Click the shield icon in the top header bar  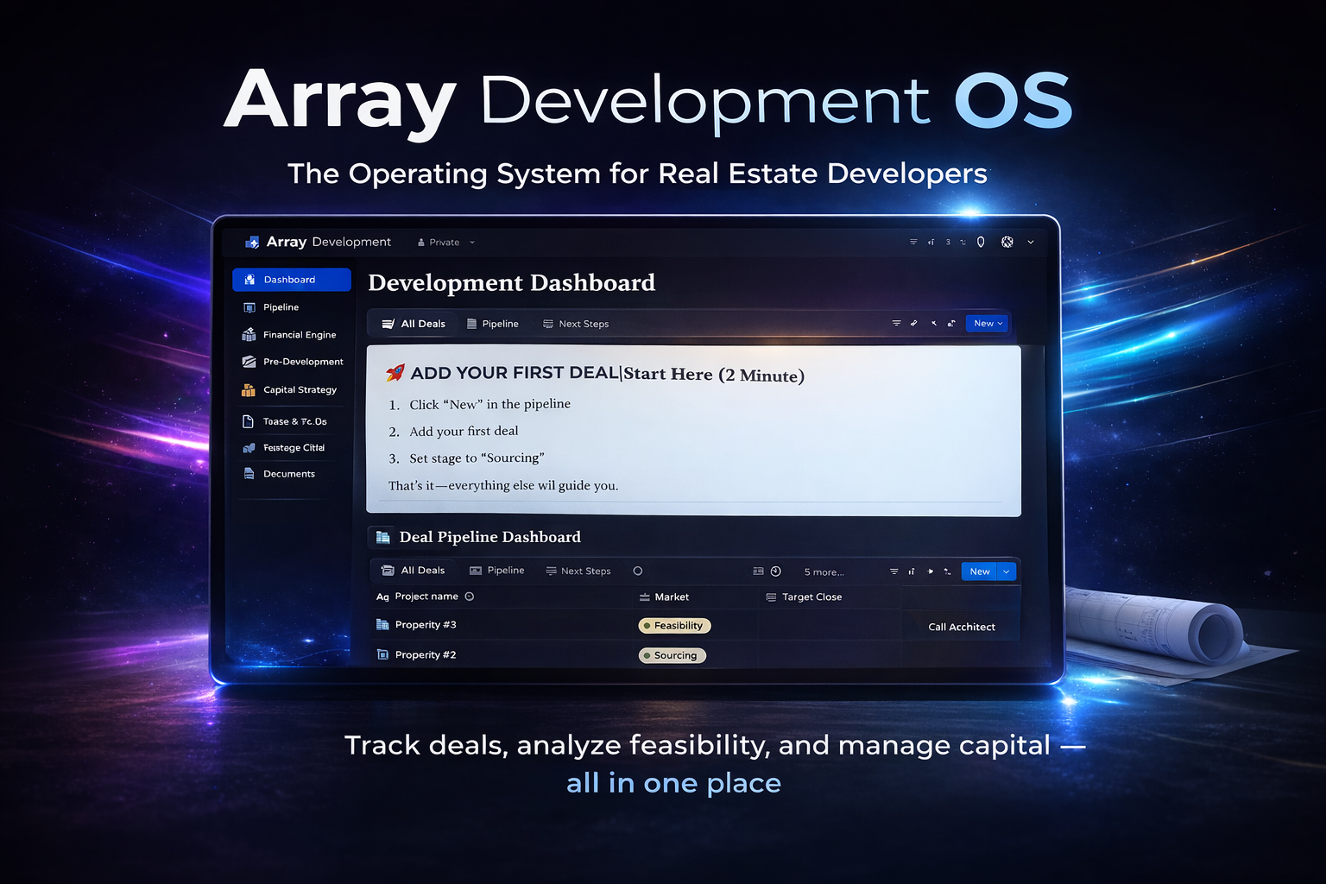pyautogui.click(x=981, y=243)
